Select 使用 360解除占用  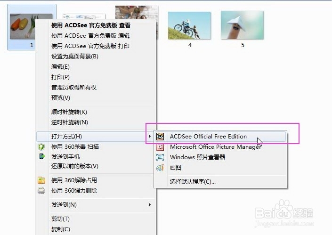(x=74, y=180)
